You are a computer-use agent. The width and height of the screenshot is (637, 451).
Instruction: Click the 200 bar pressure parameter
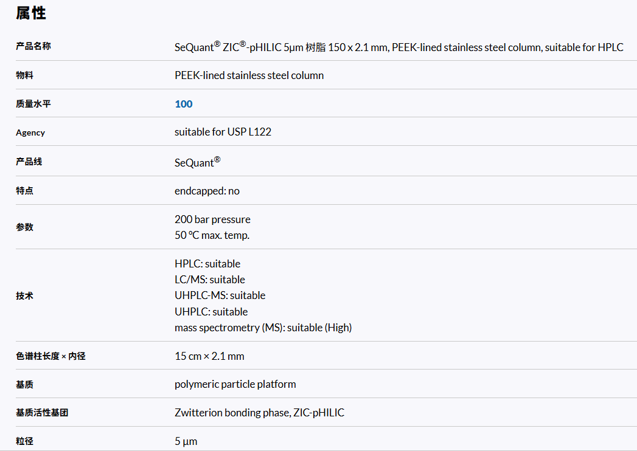[212, 219]
